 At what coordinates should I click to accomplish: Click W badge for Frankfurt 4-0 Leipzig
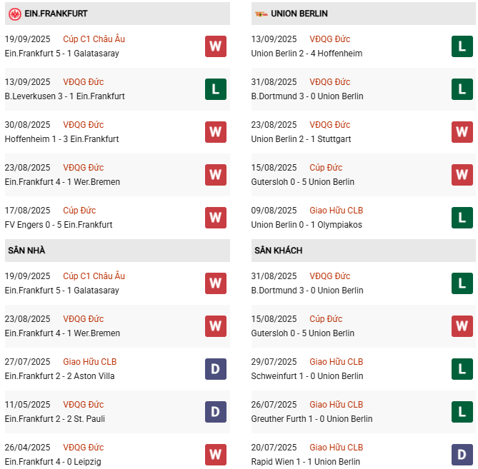click(216, 454)
